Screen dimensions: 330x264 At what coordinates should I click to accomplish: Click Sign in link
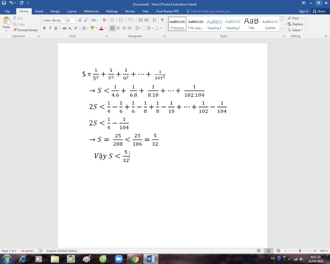click(x=304, y=11)
